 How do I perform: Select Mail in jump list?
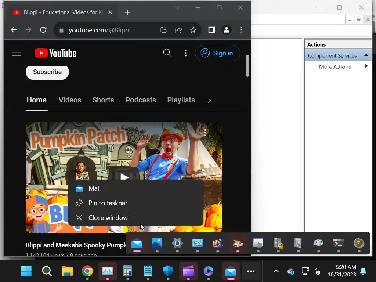pyautogui.click(x=136, y=188)
